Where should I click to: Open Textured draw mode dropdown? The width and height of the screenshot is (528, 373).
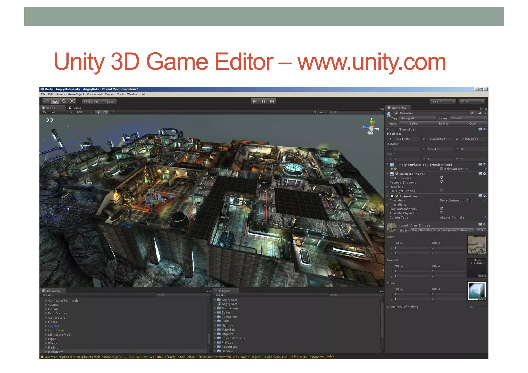(x=57, y=112)
